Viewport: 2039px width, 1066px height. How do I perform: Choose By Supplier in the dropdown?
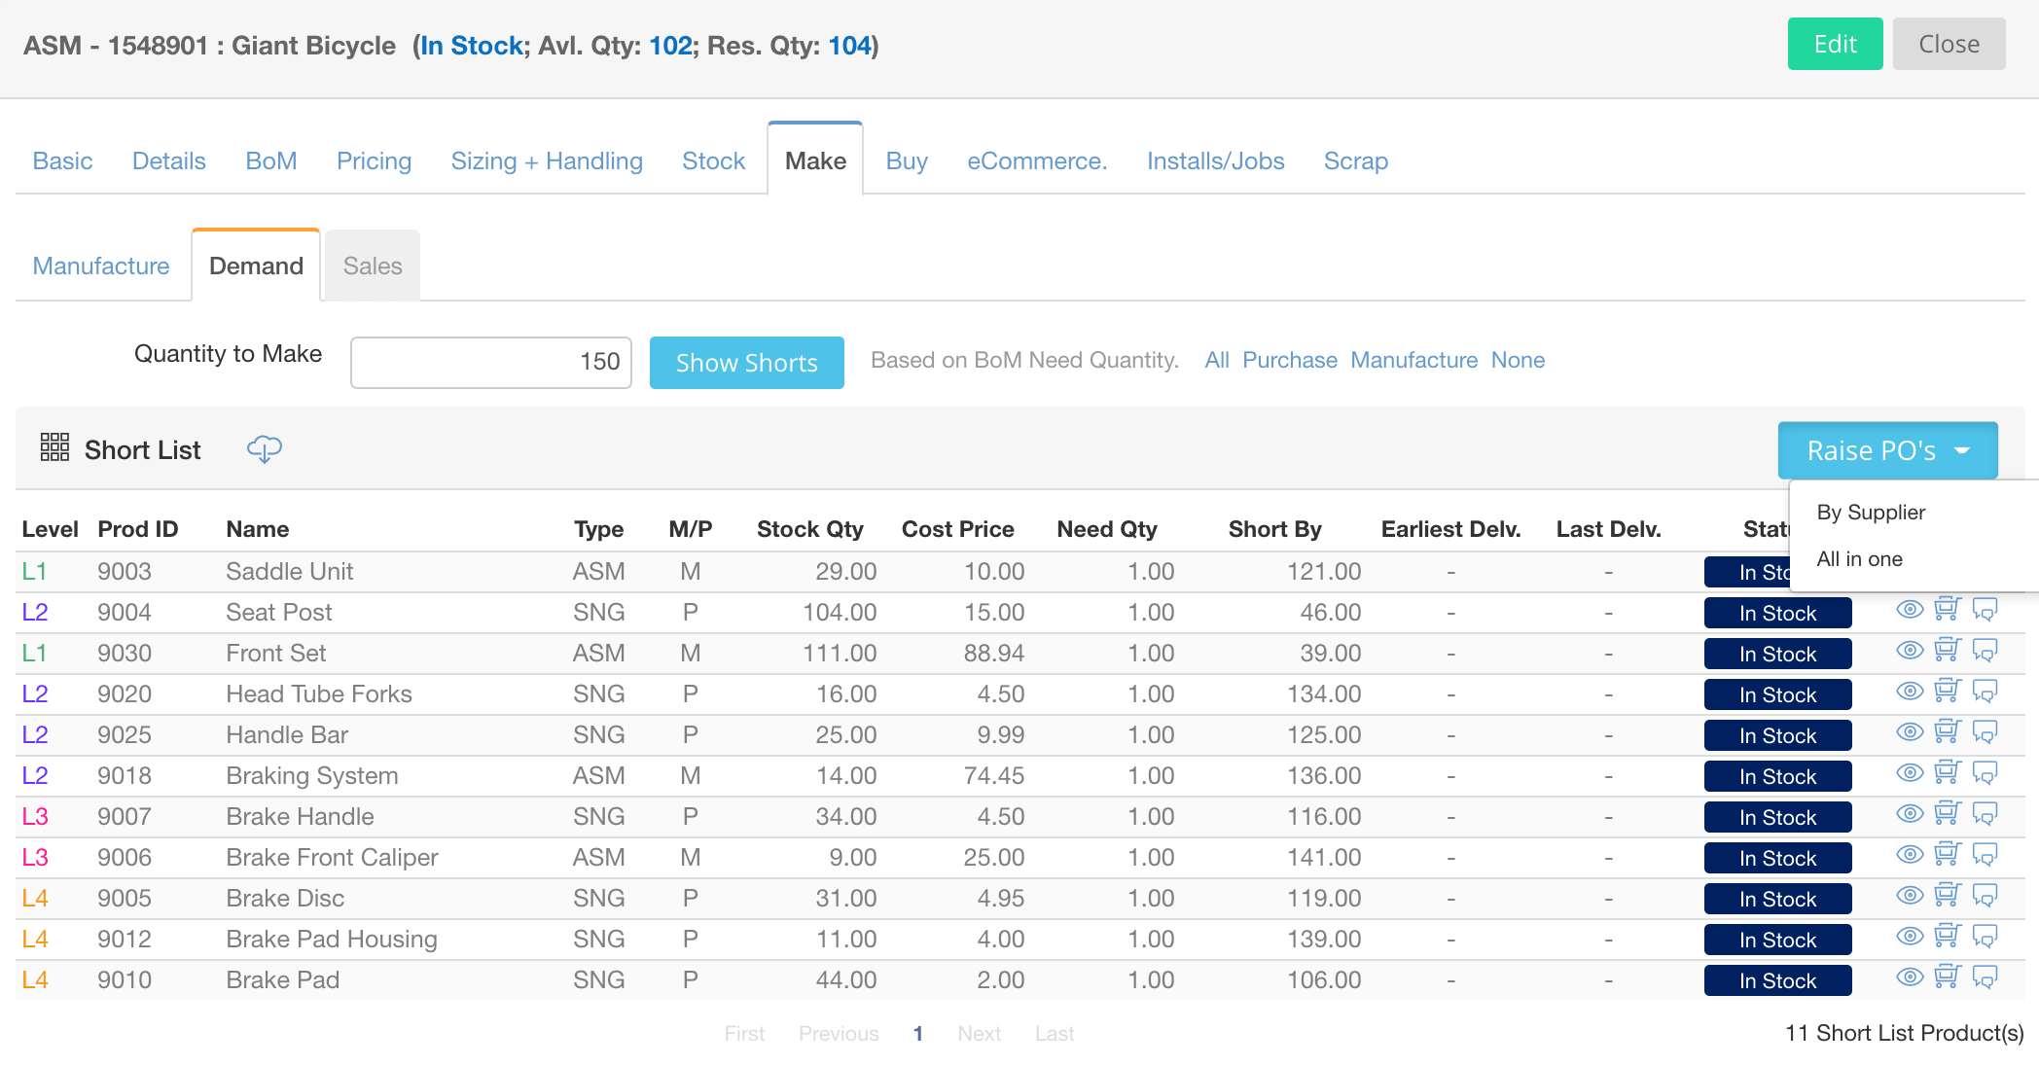(1871, 513)
